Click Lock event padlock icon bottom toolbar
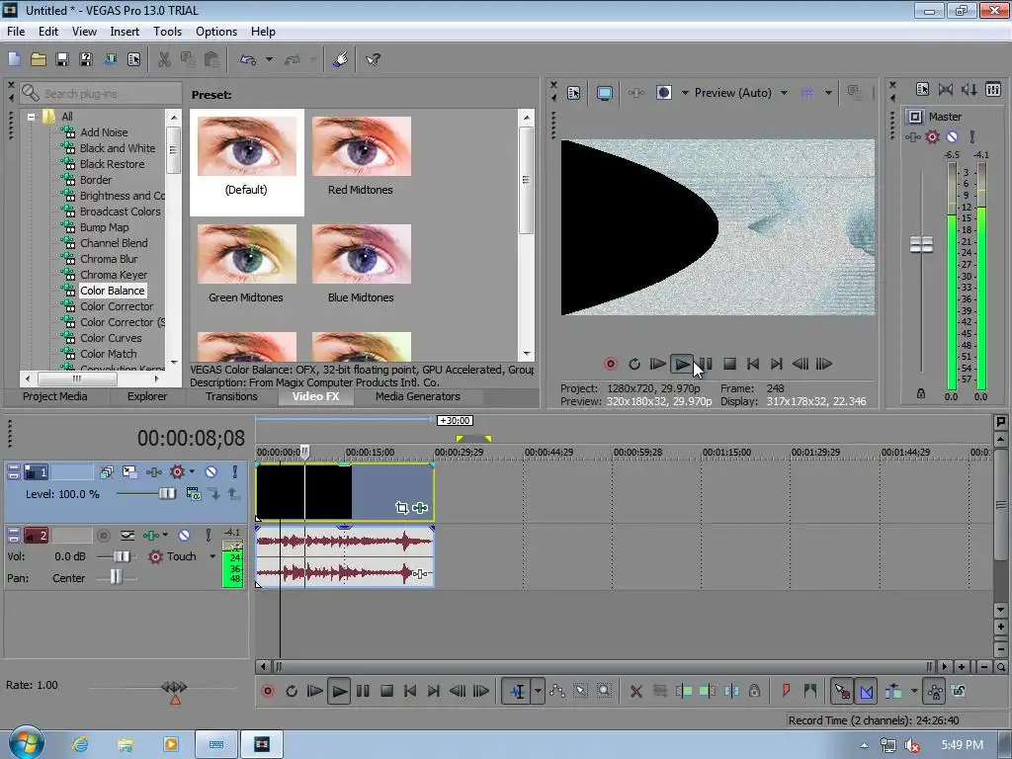 [x=754, y=691]
